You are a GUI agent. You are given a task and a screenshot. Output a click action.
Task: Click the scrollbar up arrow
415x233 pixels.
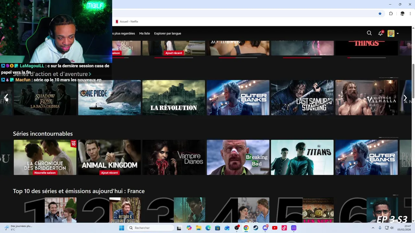pyautogui.click(x=413, y=28)
